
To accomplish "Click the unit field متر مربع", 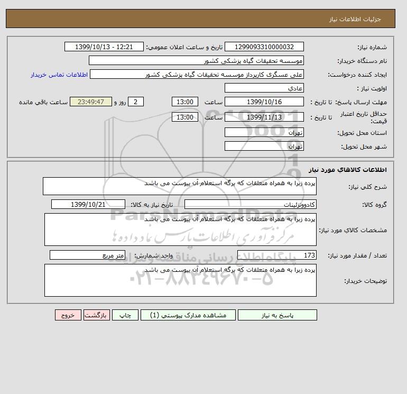I will pyautogui.click(x=87, y=255).
